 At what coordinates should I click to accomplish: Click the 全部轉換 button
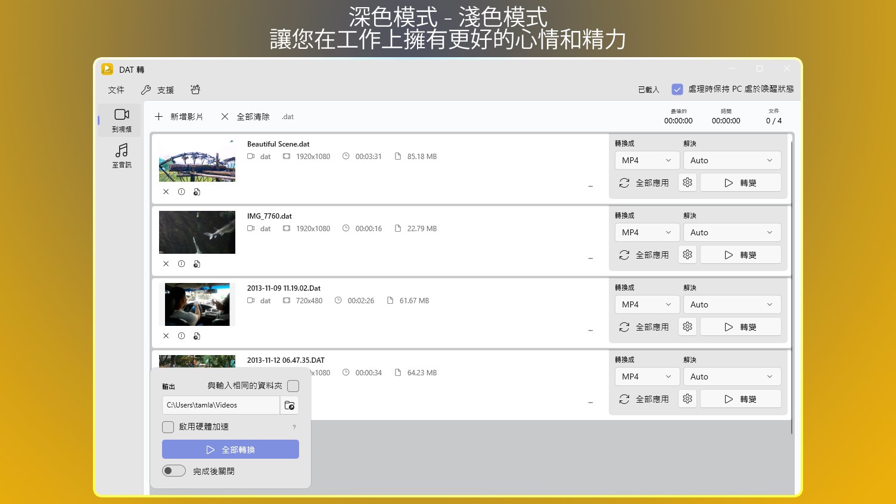tap(231, 449)
